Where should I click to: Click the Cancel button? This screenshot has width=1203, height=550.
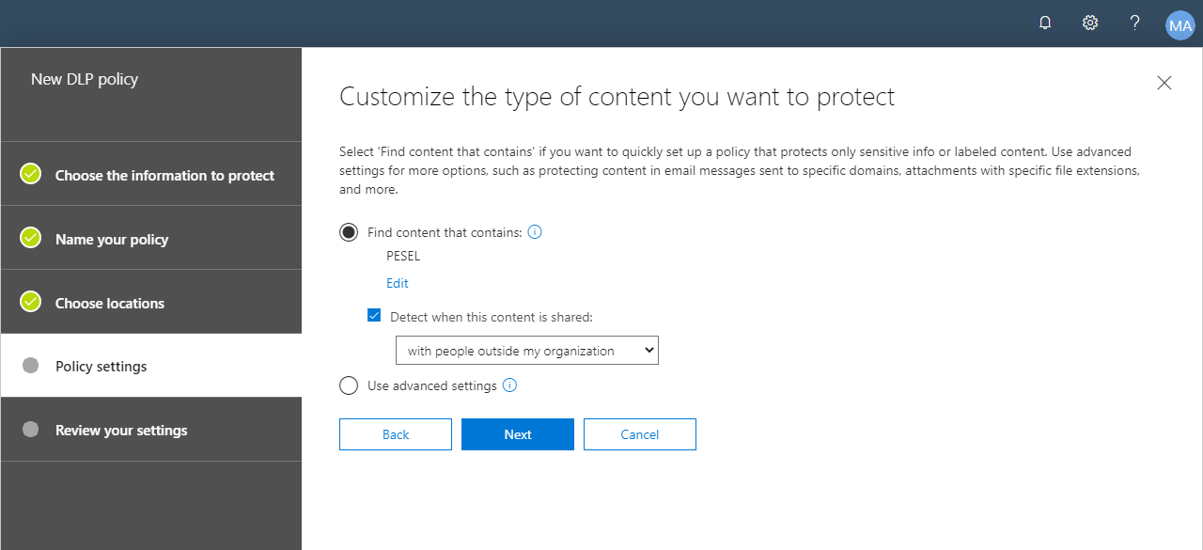pyautogui.click(x=640, y=434)
